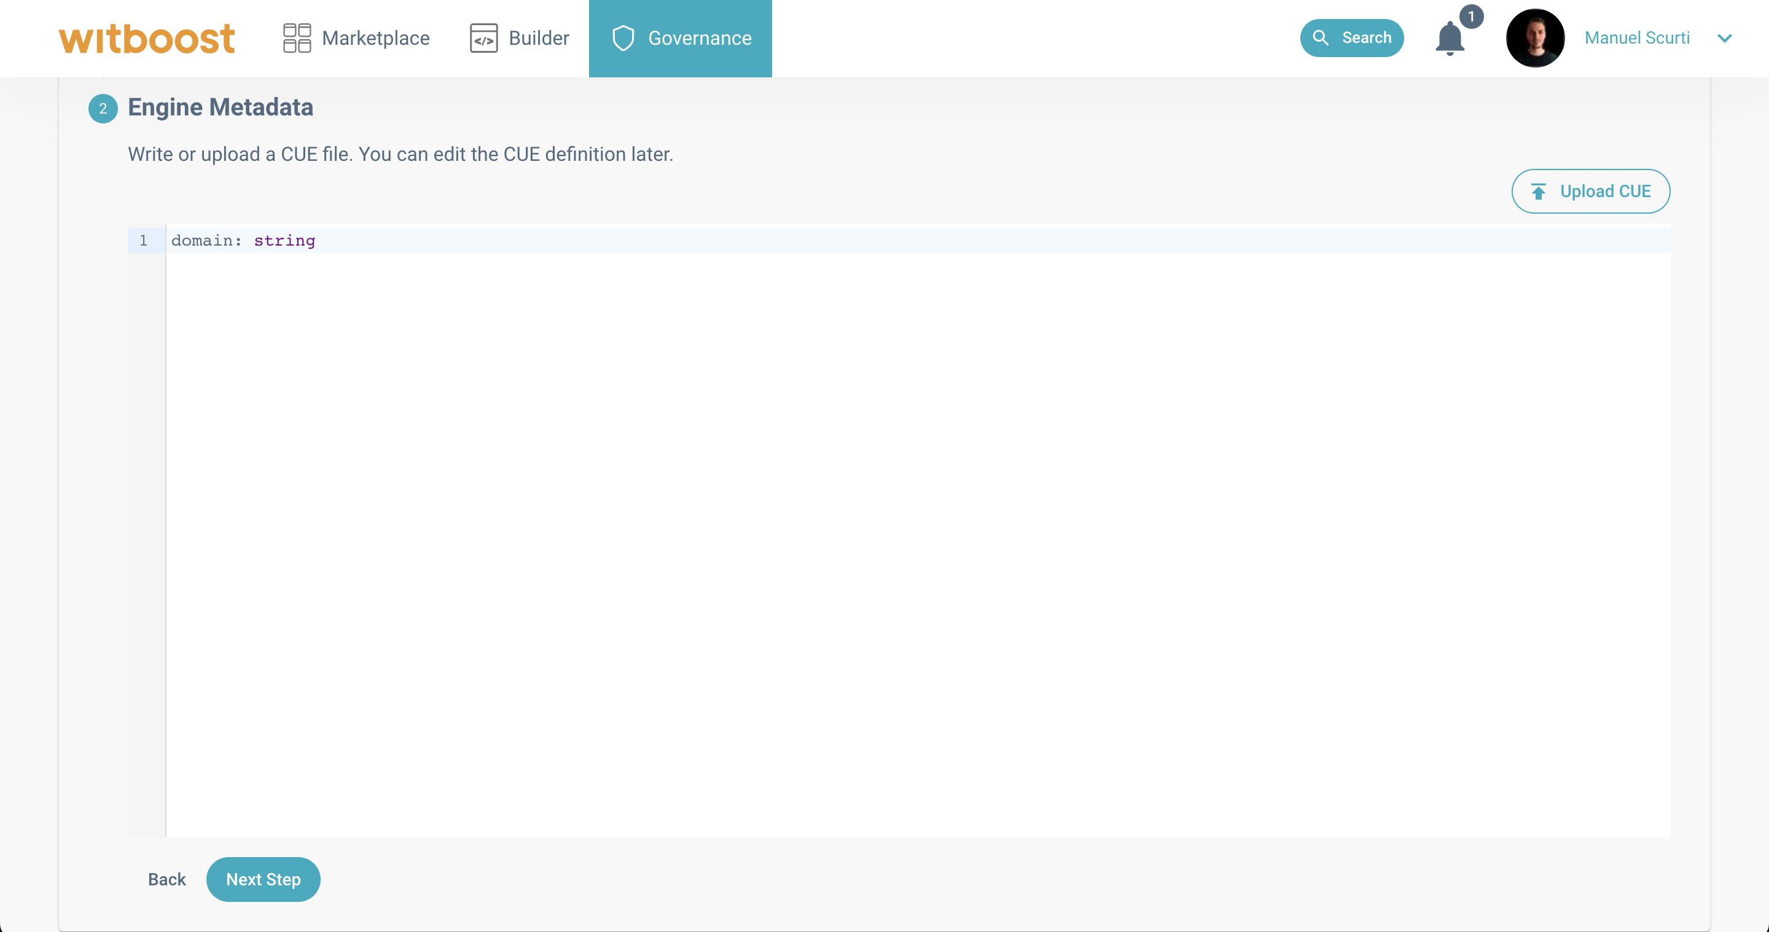Expand the user menu chevron

tap(1724, 39)
